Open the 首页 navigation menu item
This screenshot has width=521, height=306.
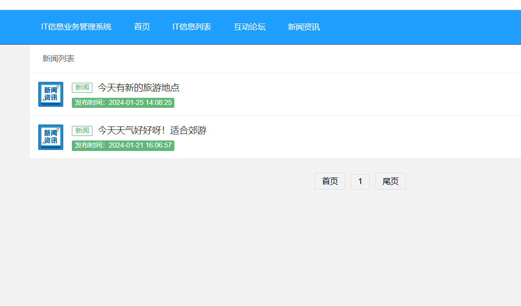[x=142, y=27]
